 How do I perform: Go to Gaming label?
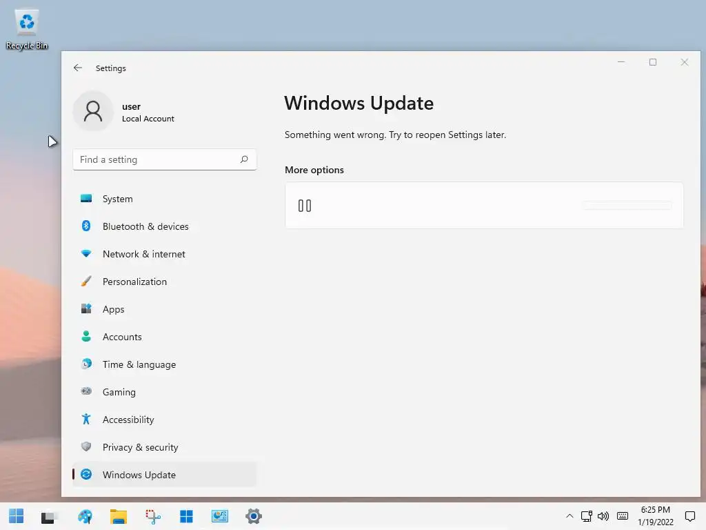click(x=119, y=392)
